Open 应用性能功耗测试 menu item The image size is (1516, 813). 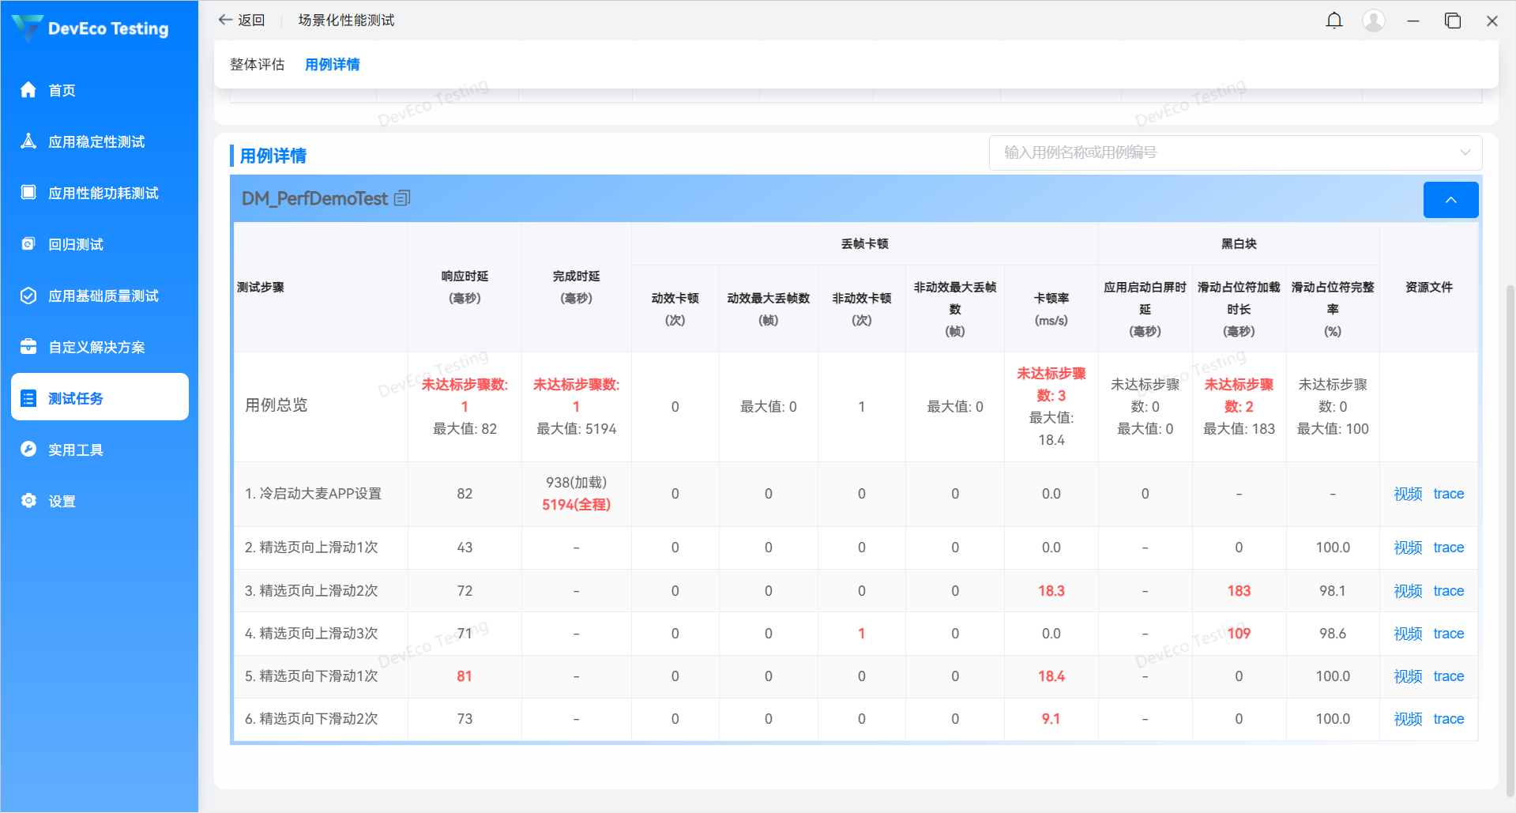click(100, 193)
